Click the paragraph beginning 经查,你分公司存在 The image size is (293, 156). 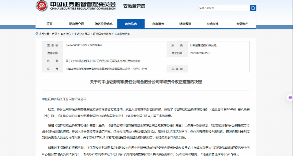coord(146,113)
